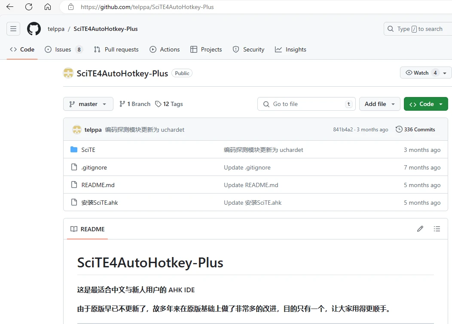Open the 'Update README.md' commit message
Viewport: 452px width, 324px height.
point(251,185)
